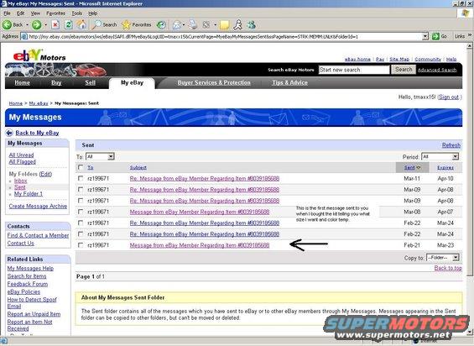Click the Print toolbar icon
This screenshot has height=346, width=474.
[193, 25]
